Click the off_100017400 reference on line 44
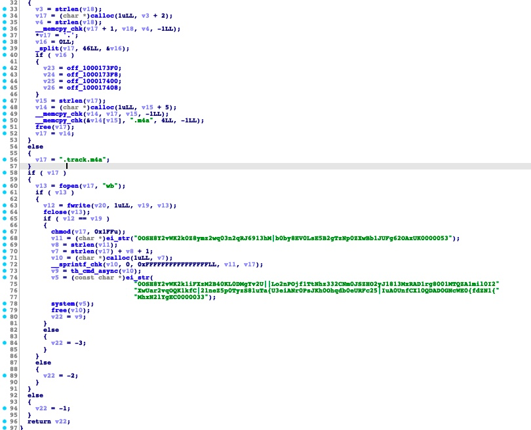The width and height of the screenshot is (531, 430). tap(94, 81)
